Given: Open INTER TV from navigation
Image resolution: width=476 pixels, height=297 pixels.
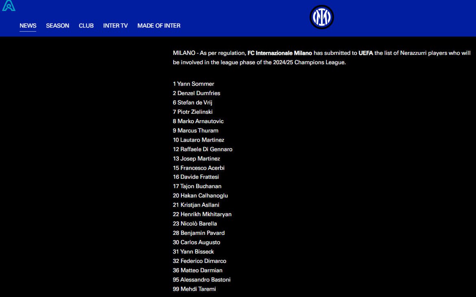Looking at the screenshot, I should click(x=115, y=26).
